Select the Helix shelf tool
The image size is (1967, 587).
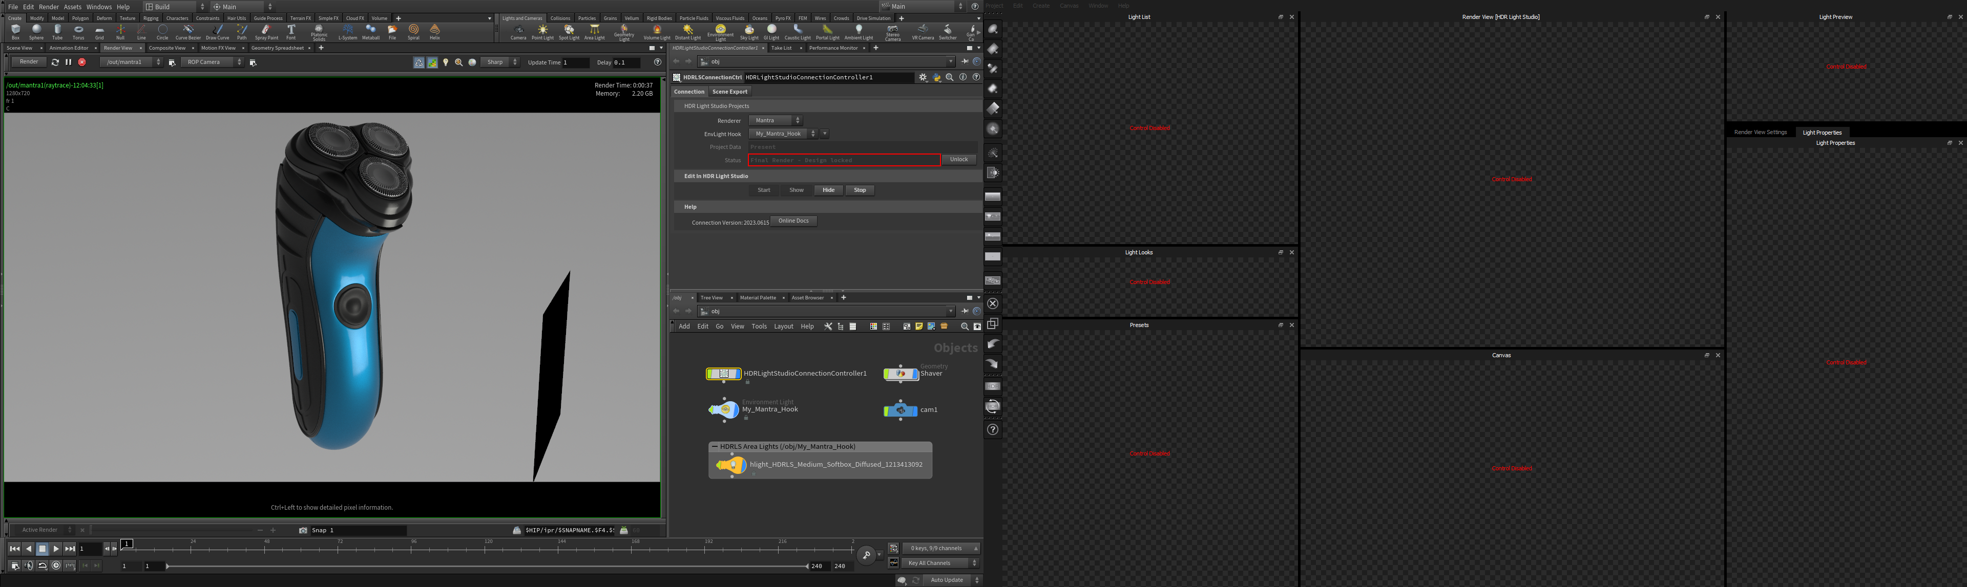click(434, 32)
